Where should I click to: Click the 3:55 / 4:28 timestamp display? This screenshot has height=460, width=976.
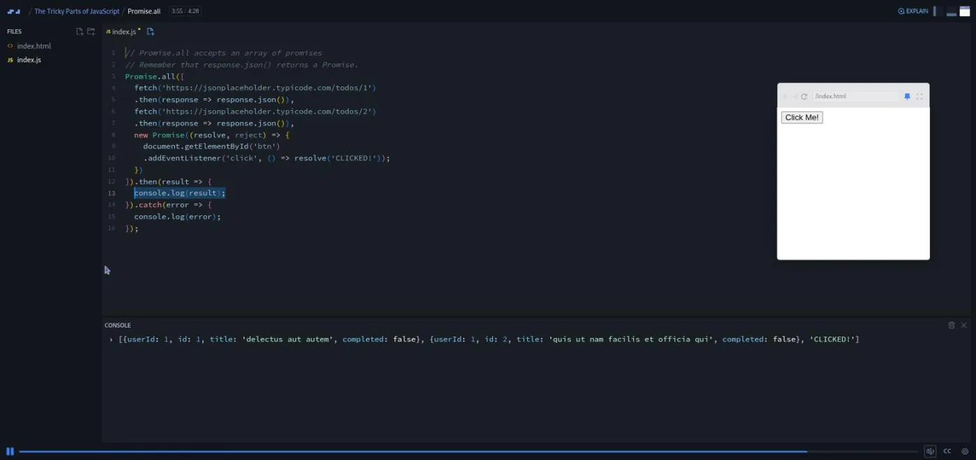186,11
